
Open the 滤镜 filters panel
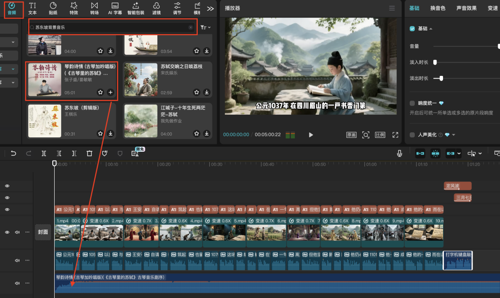click(156, 8)
